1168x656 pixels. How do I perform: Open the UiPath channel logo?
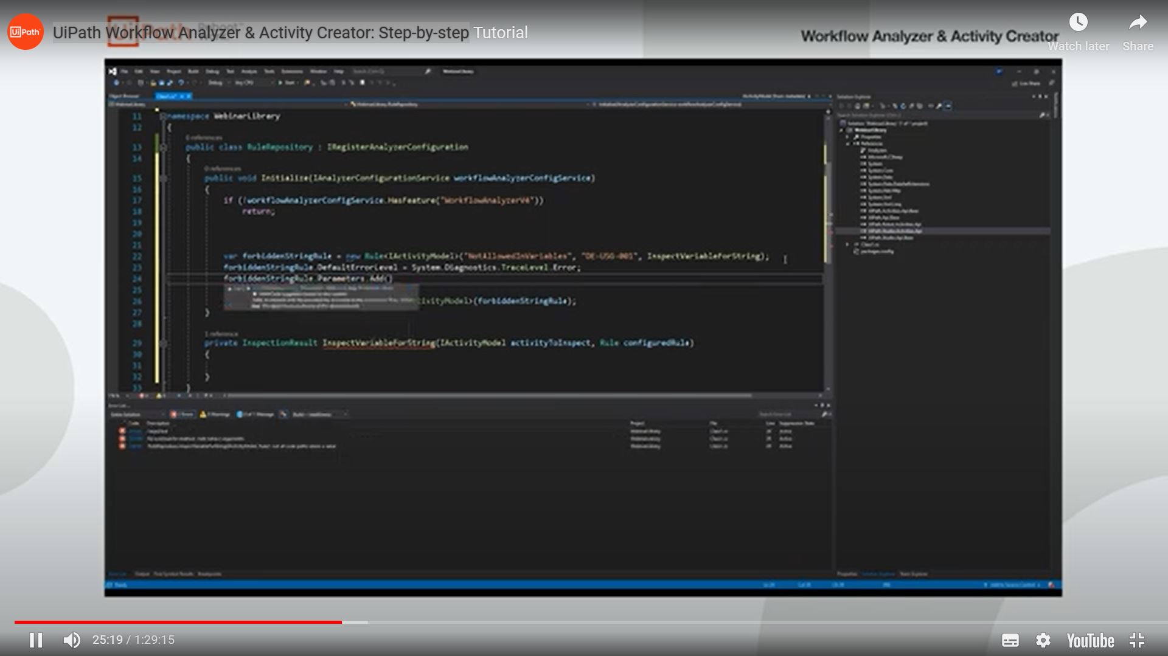coord(26,32)
